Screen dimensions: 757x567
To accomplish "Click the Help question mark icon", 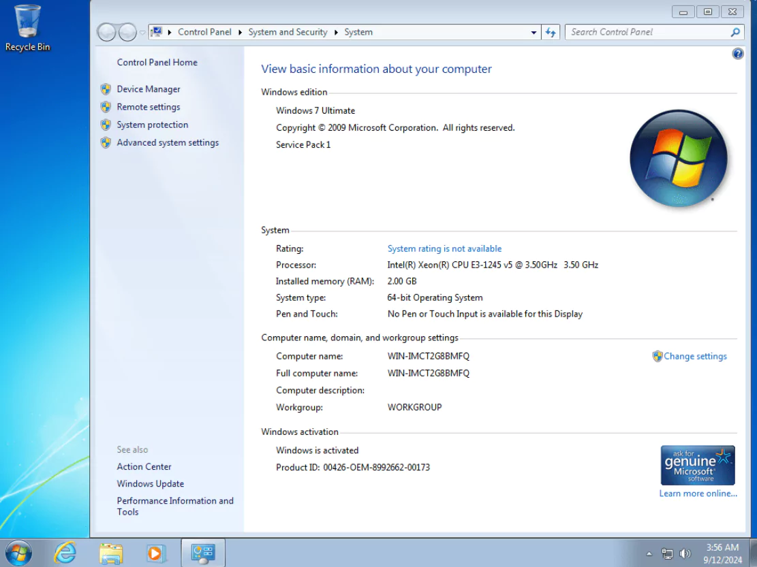I will point(738,53).
